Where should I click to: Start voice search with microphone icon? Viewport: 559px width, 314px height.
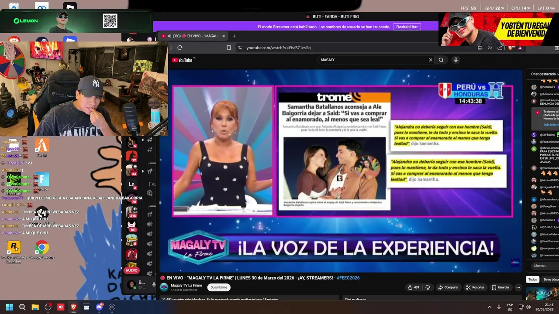tap(455, 60)
